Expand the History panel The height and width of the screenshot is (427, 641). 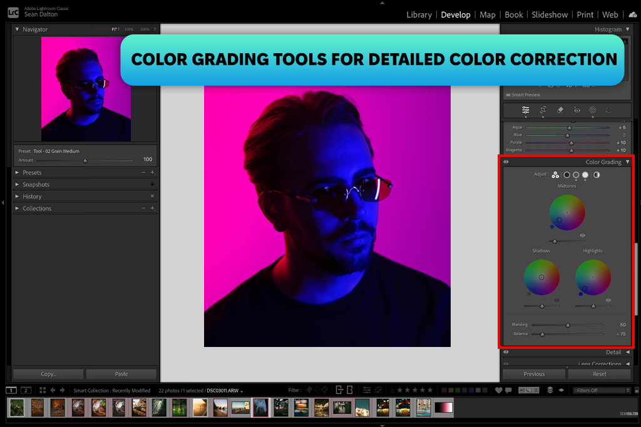pyautogui.click(x=17, y=196)
